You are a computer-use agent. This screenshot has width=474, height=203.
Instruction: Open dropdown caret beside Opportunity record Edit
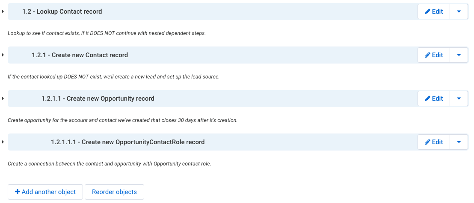point(459,99)
